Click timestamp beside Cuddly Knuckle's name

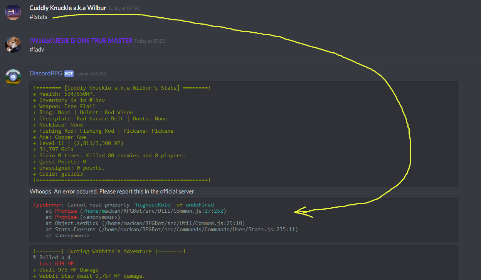pos(124,8)
